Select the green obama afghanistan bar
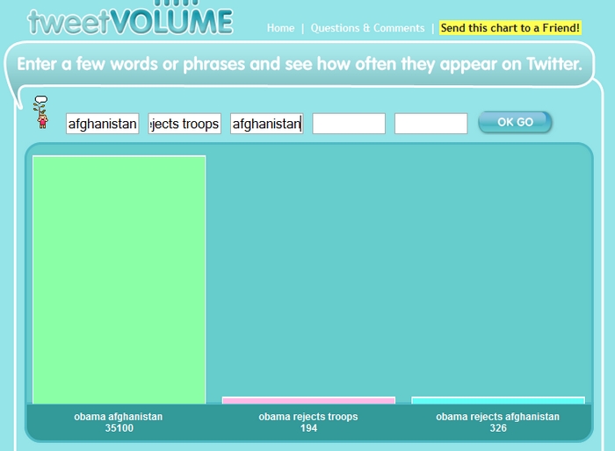This screenshot has width=615, height=451. point(119,280)
